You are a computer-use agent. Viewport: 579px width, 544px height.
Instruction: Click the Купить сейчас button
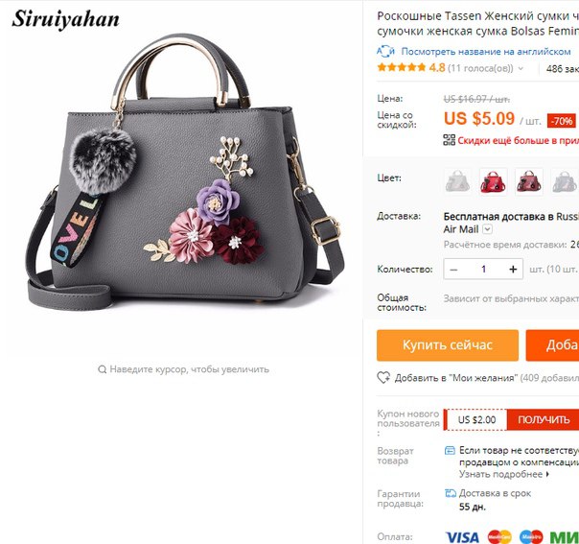(x=448, y=345)
